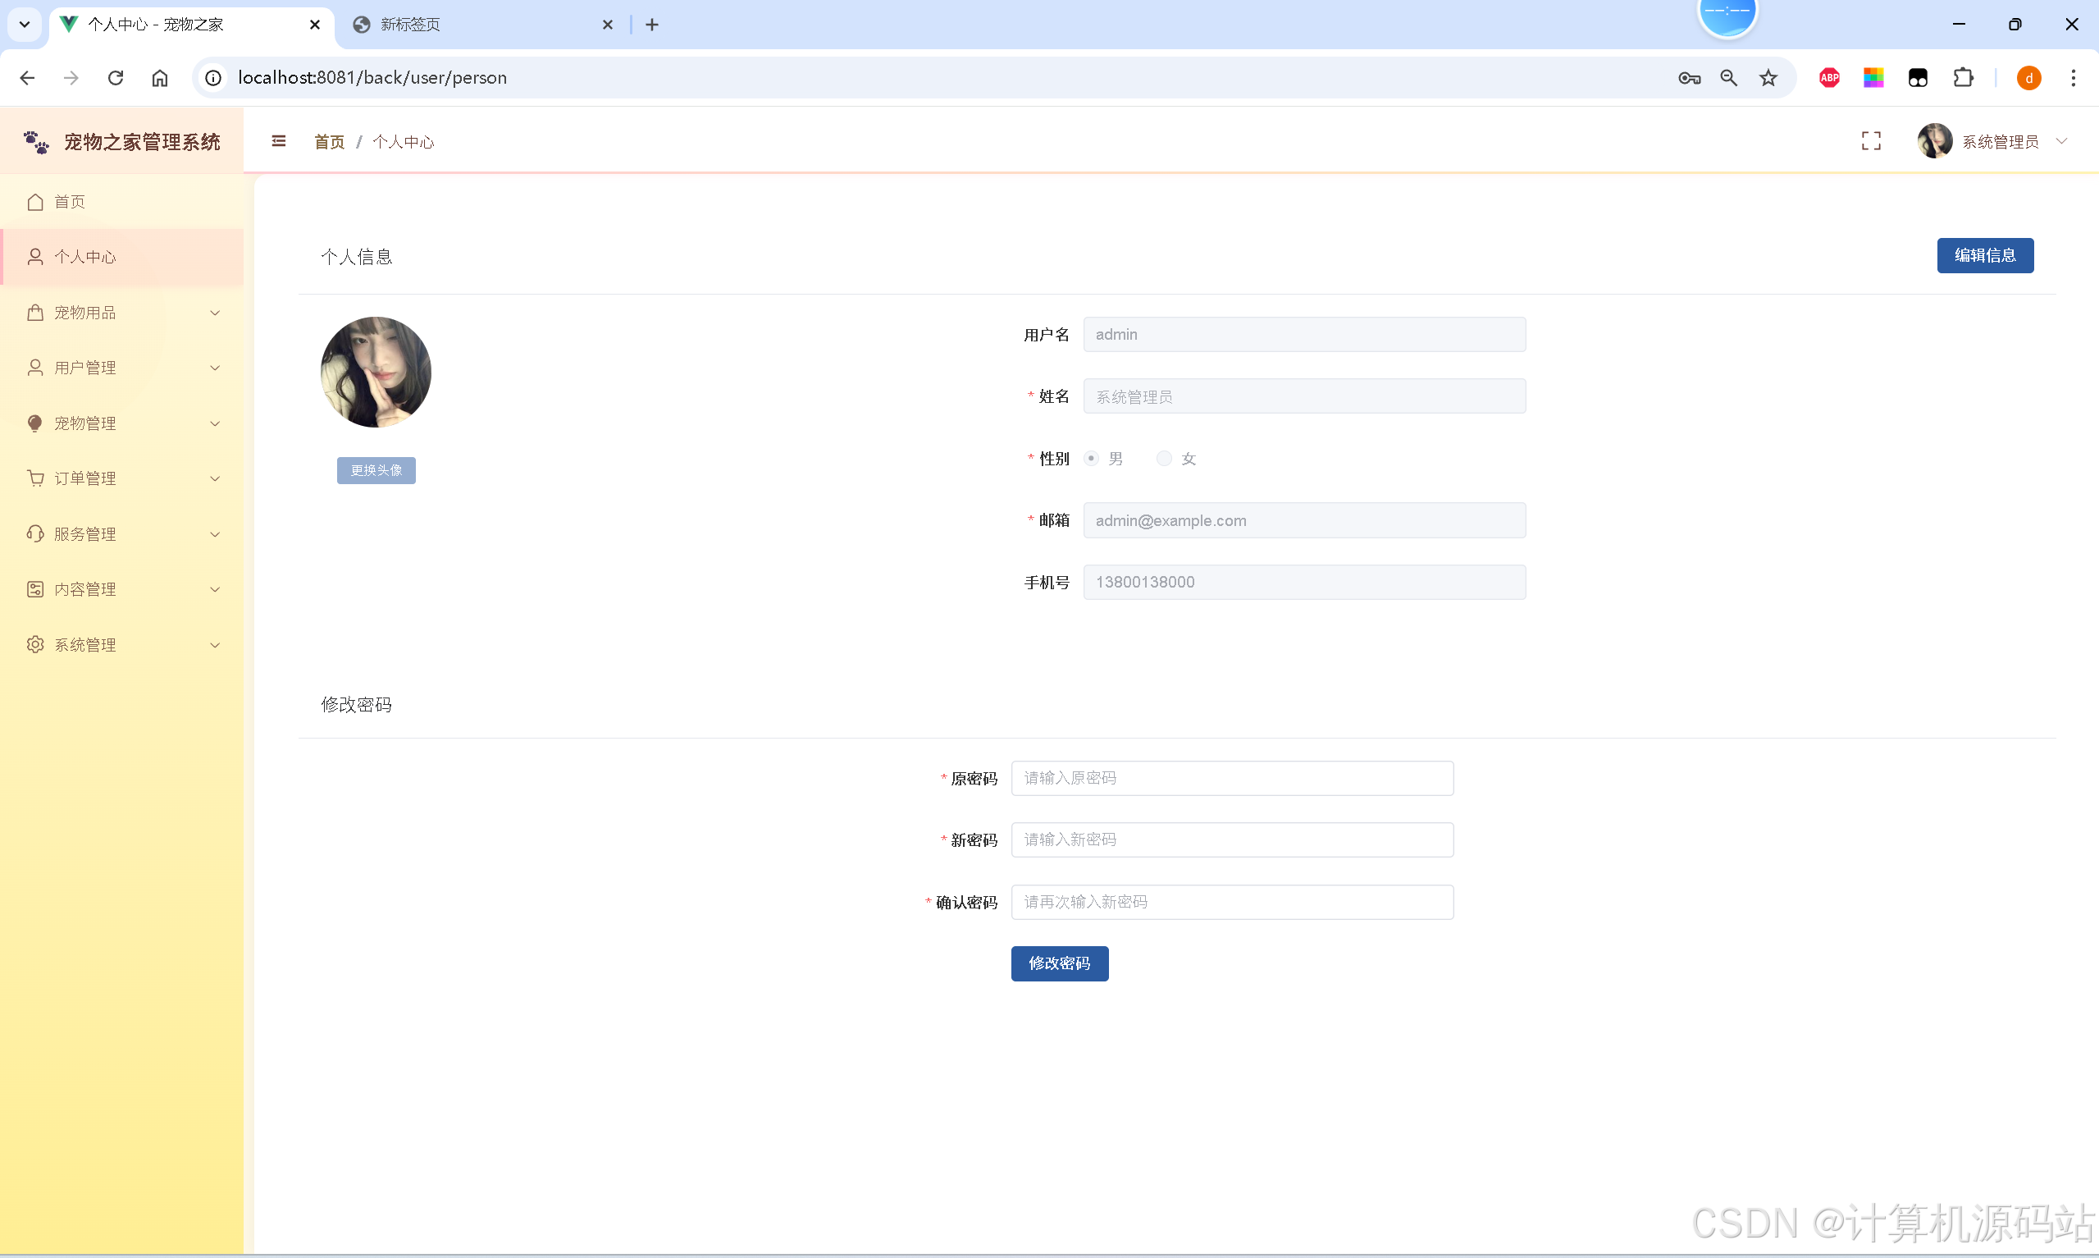Click the 首页 breadcrumb link

click(x=330, y=142)
